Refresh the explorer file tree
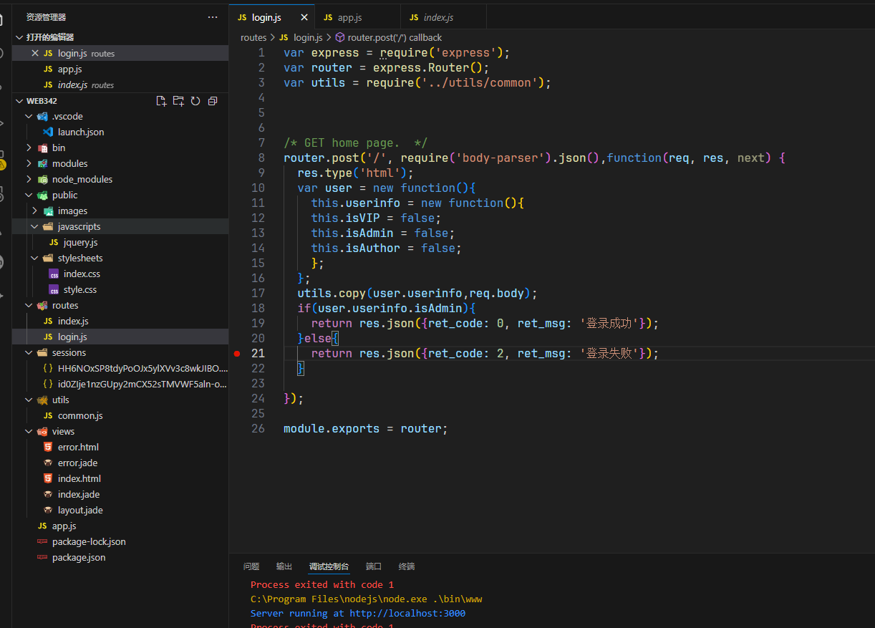Image resolution: width=875 pixels, height=628 pixels. pos(195,101)
